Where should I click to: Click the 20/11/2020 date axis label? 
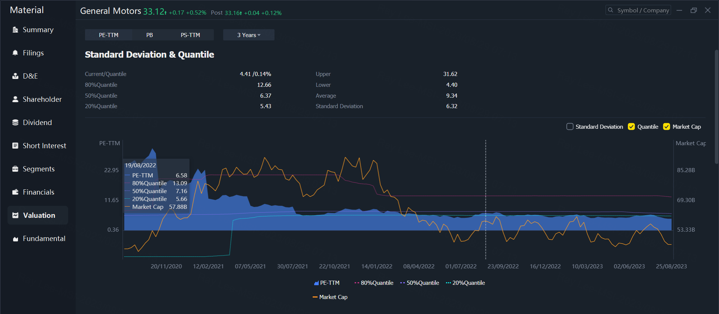pyautogui.click(x=166, y=266)
